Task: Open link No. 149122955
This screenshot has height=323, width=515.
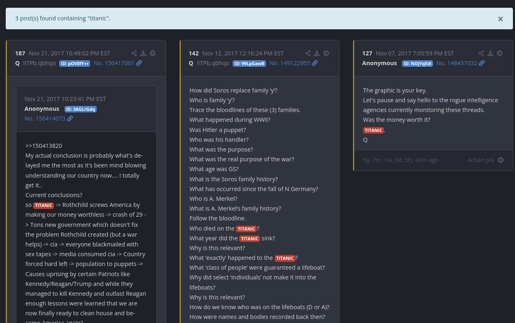Action: click(x=290, y=63)
